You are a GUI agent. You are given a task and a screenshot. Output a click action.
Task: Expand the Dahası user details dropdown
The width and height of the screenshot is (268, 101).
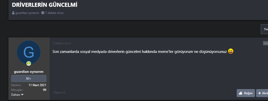click(x=17, y=95)
